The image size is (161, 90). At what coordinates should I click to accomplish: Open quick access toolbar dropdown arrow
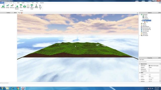15,3
